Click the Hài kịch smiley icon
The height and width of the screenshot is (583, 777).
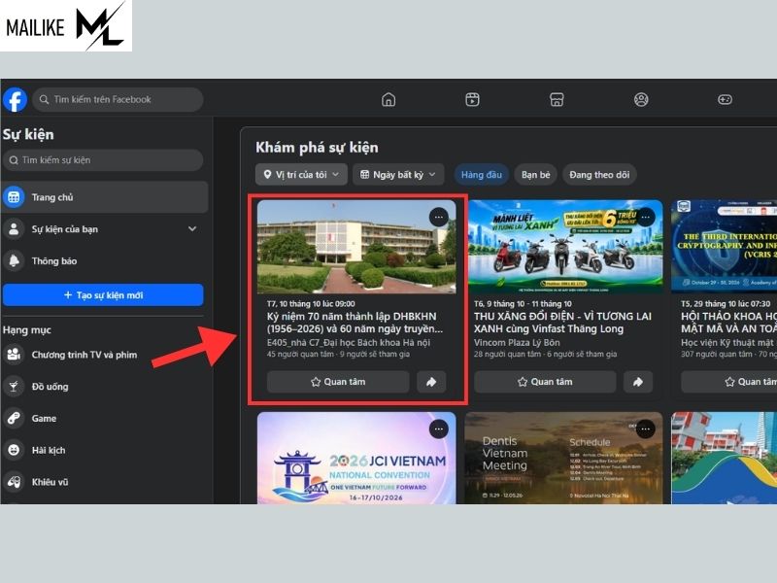[14, 450]
